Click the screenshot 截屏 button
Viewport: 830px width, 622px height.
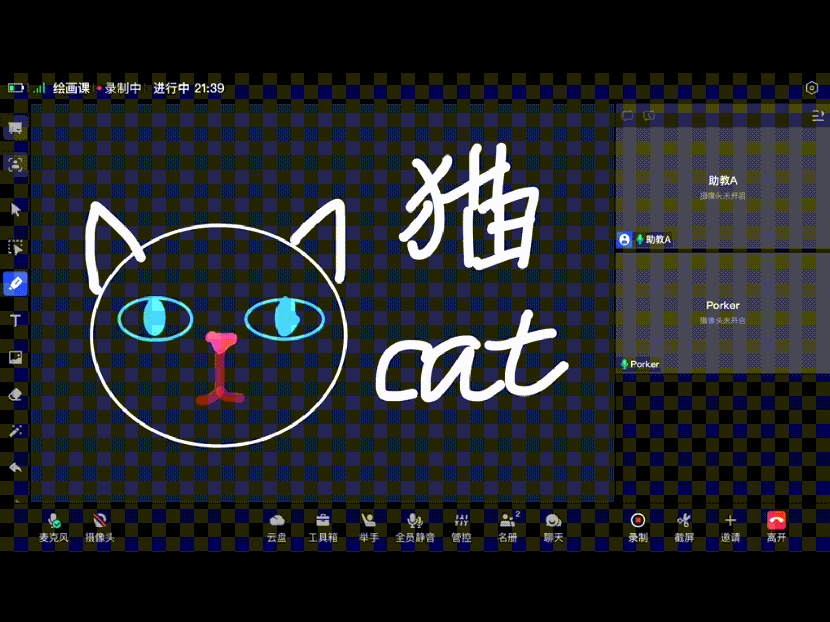(x=684, y=528)
